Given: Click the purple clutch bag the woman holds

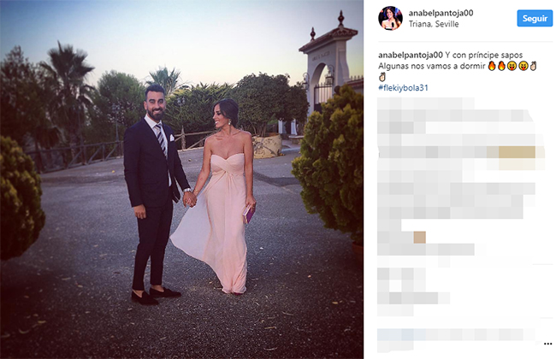Looking at the screenshot, I should pos(248,215).
